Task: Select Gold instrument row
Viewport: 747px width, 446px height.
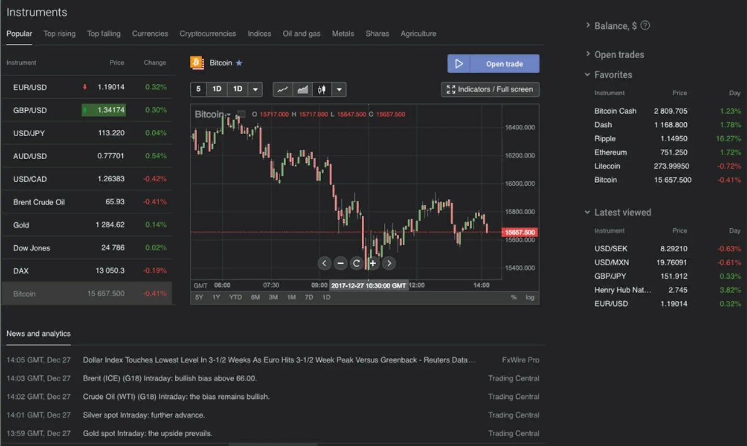Action: coord(87,225)
